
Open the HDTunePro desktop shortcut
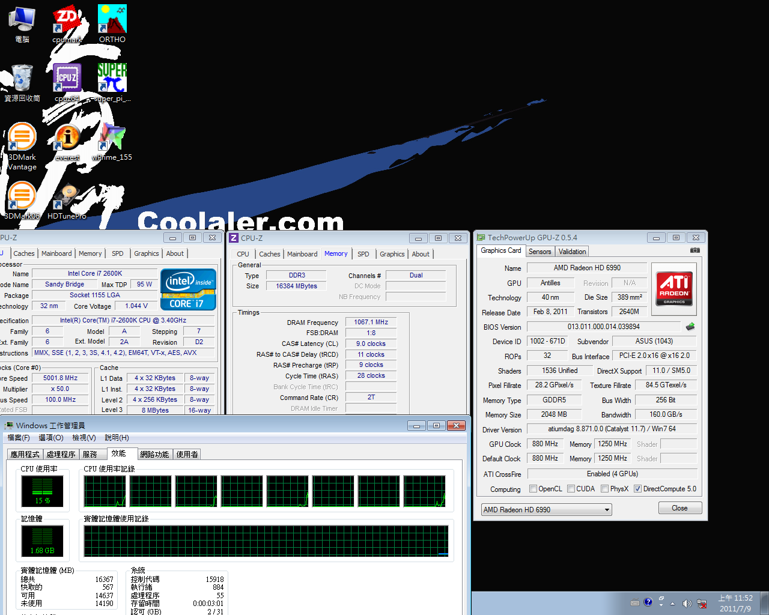pos(67,201)
